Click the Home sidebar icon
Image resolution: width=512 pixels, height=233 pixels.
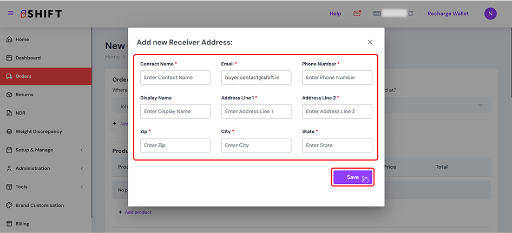coord(9,39)
